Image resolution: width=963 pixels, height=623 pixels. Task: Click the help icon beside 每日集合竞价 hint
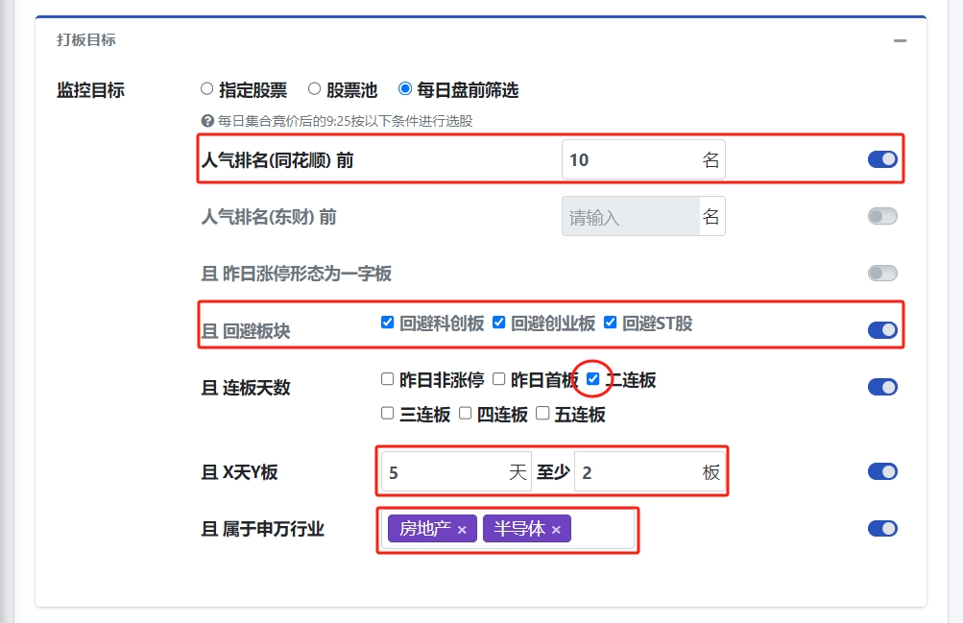[206, 121]
